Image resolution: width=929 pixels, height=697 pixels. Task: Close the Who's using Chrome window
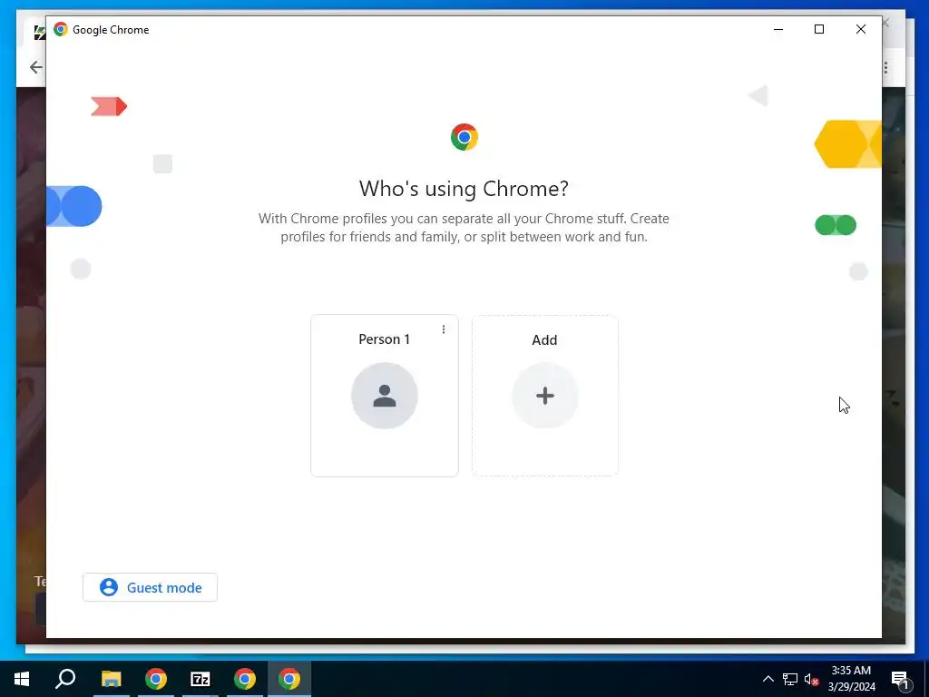coord(861,29)
